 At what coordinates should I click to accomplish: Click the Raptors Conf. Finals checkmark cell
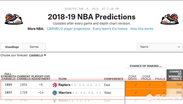[x=146, y=85]
